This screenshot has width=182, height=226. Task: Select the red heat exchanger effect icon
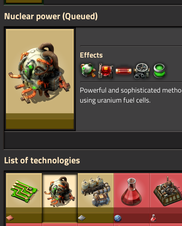106,71
